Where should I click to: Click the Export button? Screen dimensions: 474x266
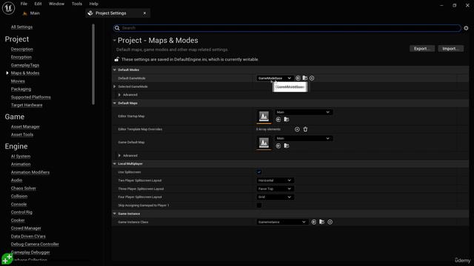click(x=422, y=49)
